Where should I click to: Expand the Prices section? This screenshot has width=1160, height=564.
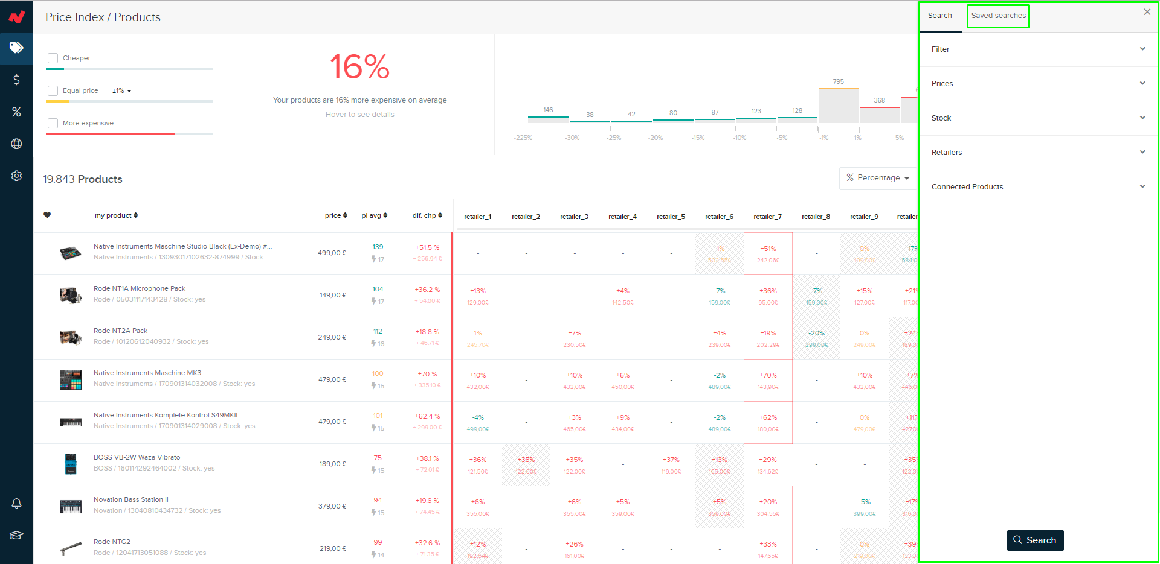pyautogui.click(x=1038, y=84)
